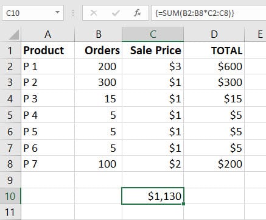Select cell containing P 2
Screen dimensions: 266x220
[47, 82]
